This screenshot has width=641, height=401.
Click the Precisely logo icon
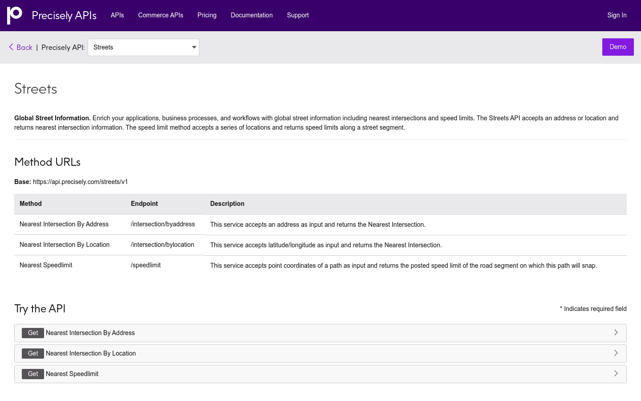(15, 15)
